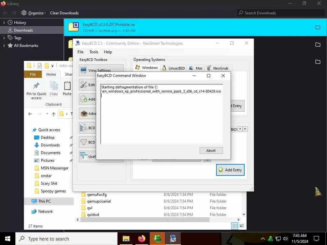Open the Organize menu in Library
This screenshot has width=327, height=245.
pos(34,13)
